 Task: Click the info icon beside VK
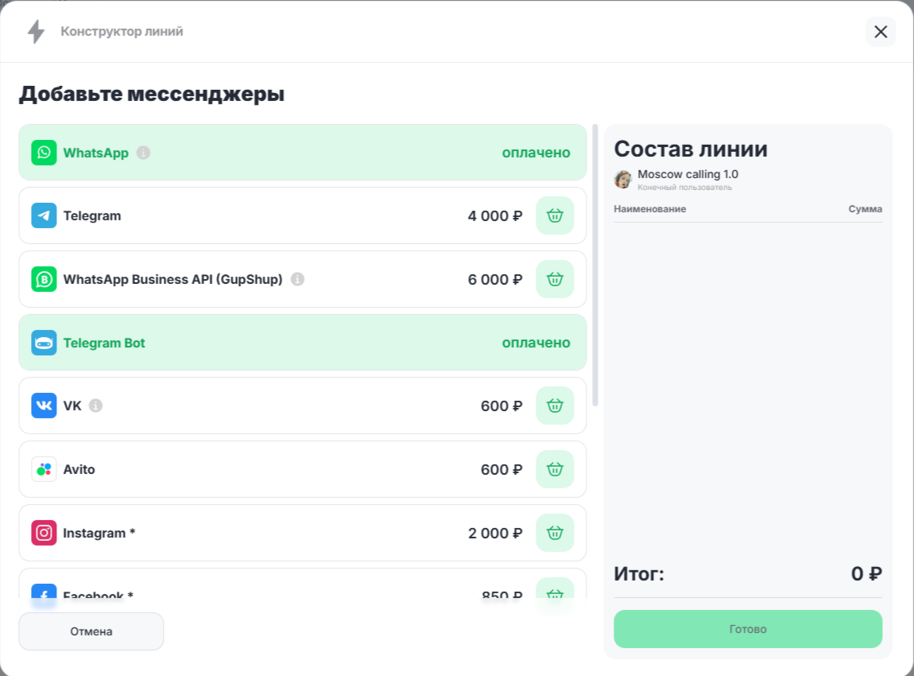pos(96,406)
